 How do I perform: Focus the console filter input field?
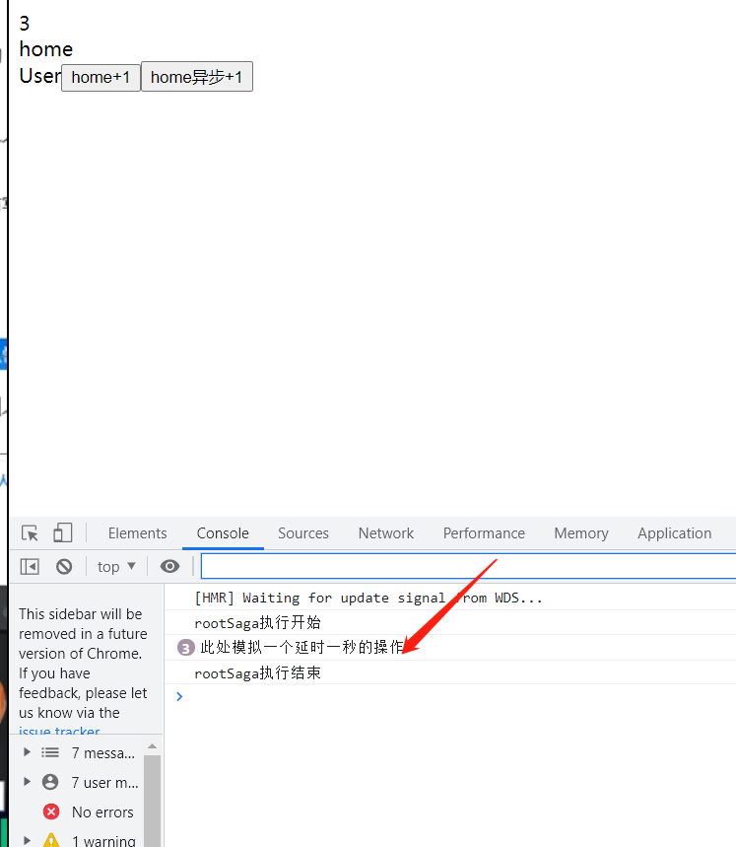(x=468, y=566)
